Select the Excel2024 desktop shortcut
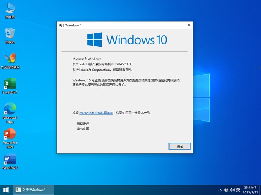Viewport: 261px width, 195px height. pos(10,86)
